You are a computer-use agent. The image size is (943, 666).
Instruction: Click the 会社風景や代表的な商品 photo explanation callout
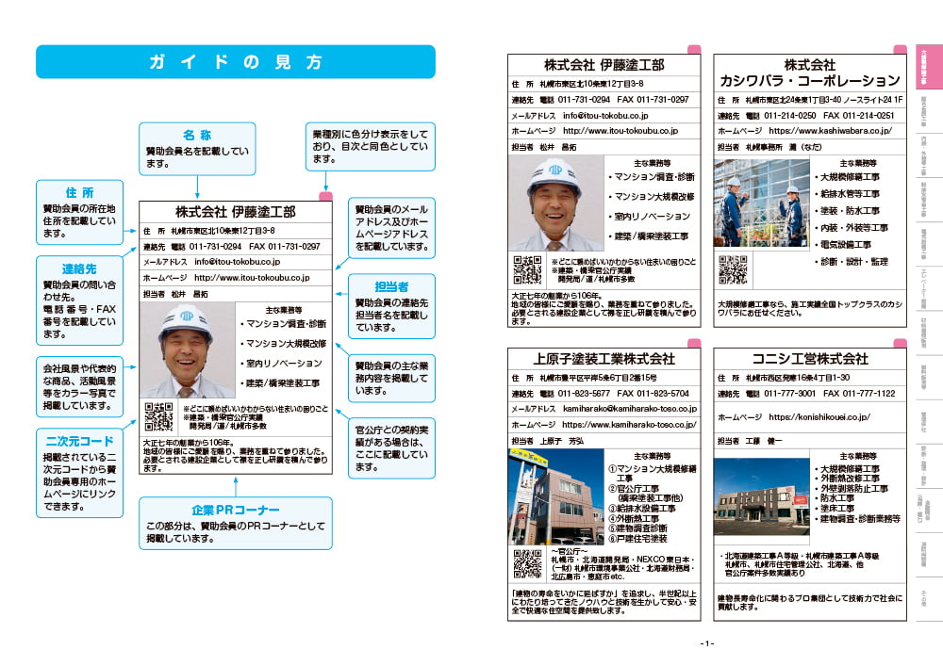[79, 387]
